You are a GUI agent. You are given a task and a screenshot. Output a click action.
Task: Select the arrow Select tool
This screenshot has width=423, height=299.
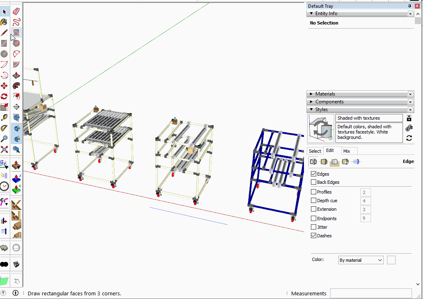tap(4, 11)
